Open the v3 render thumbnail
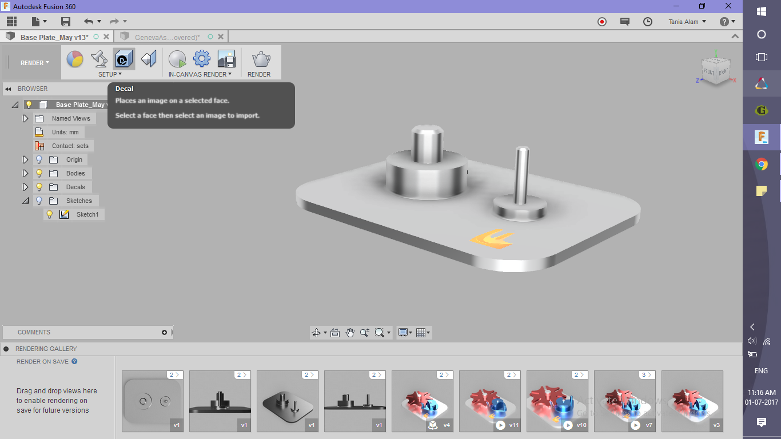Screen dimensions: 781x439 coord(692,401)
